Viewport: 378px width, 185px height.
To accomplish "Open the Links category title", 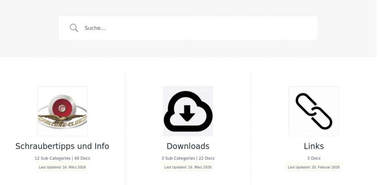I will [x=314, y=146].
